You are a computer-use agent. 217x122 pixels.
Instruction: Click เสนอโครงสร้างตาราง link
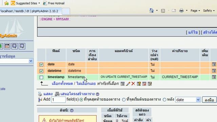tap(78, 94)
